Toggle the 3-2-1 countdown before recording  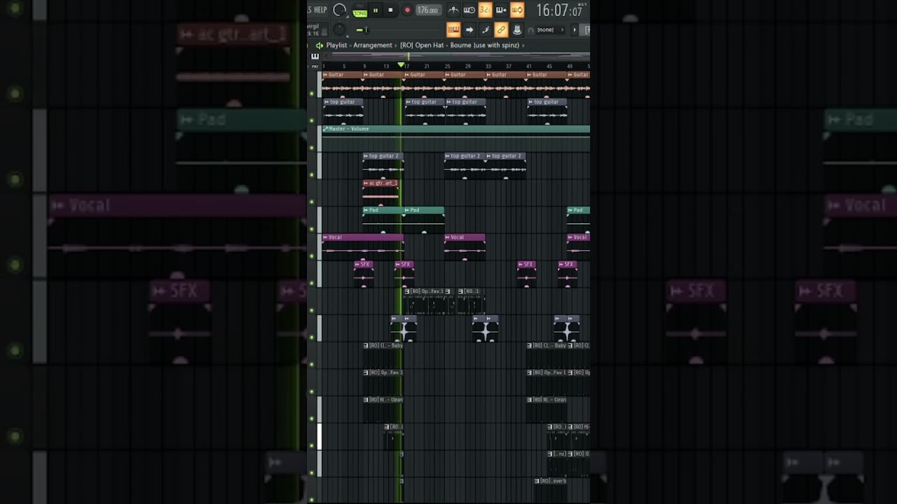(485, 10)
